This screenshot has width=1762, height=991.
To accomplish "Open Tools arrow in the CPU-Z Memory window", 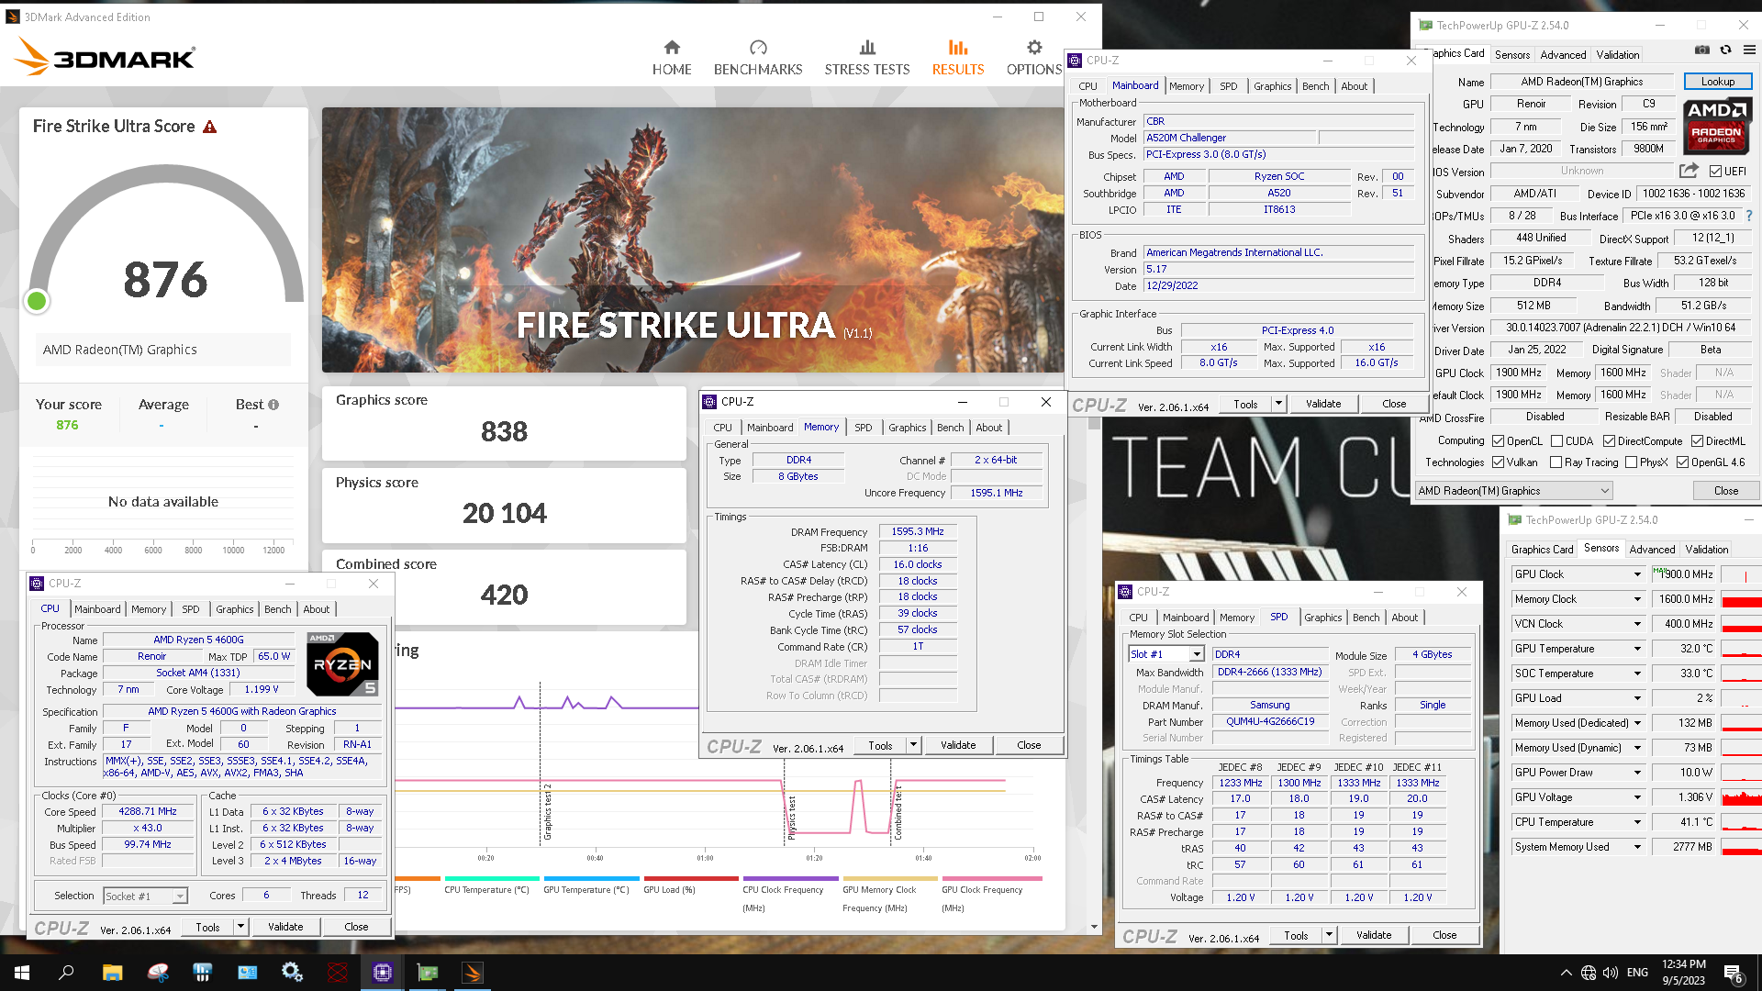I will (x=913, y=745).
